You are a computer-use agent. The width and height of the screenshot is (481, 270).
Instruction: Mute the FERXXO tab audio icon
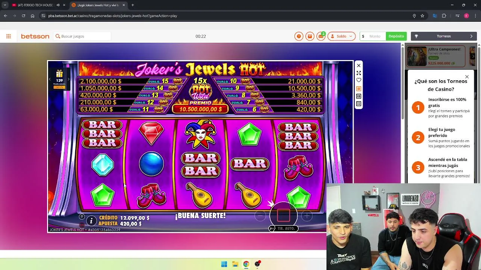click(58, 5)
